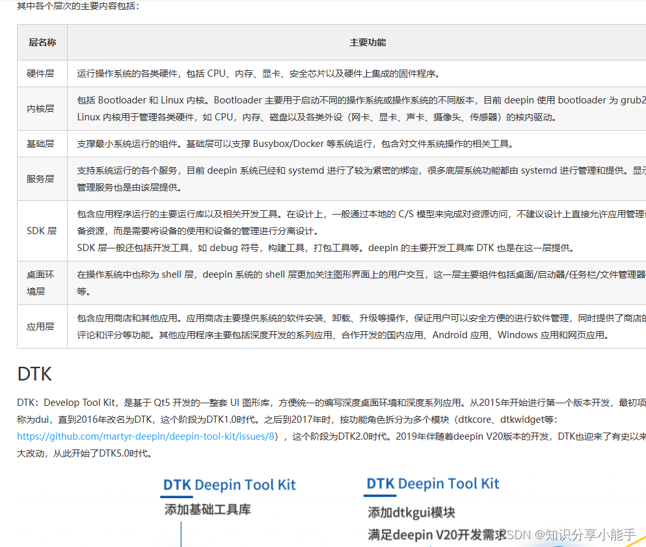Click the right DTK Deepin Tool Kit title
Screen dimensions: 646x547
(x=433, y=483)
